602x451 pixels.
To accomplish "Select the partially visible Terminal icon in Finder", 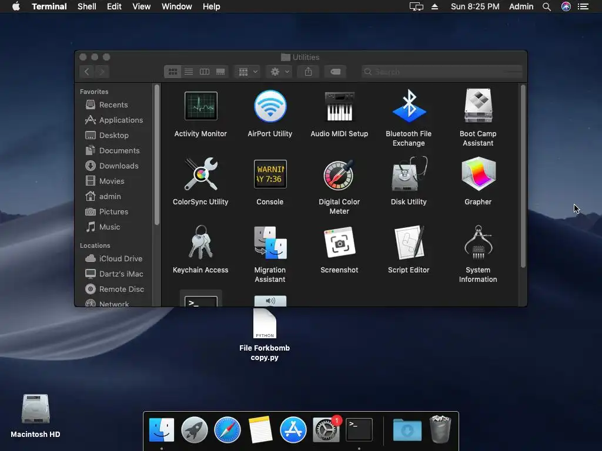I will pos(201,301).
